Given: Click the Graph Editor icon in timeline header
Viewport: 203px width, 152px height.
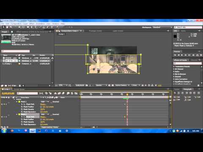Looking at the screenshot, I should [x=76, y=93].
